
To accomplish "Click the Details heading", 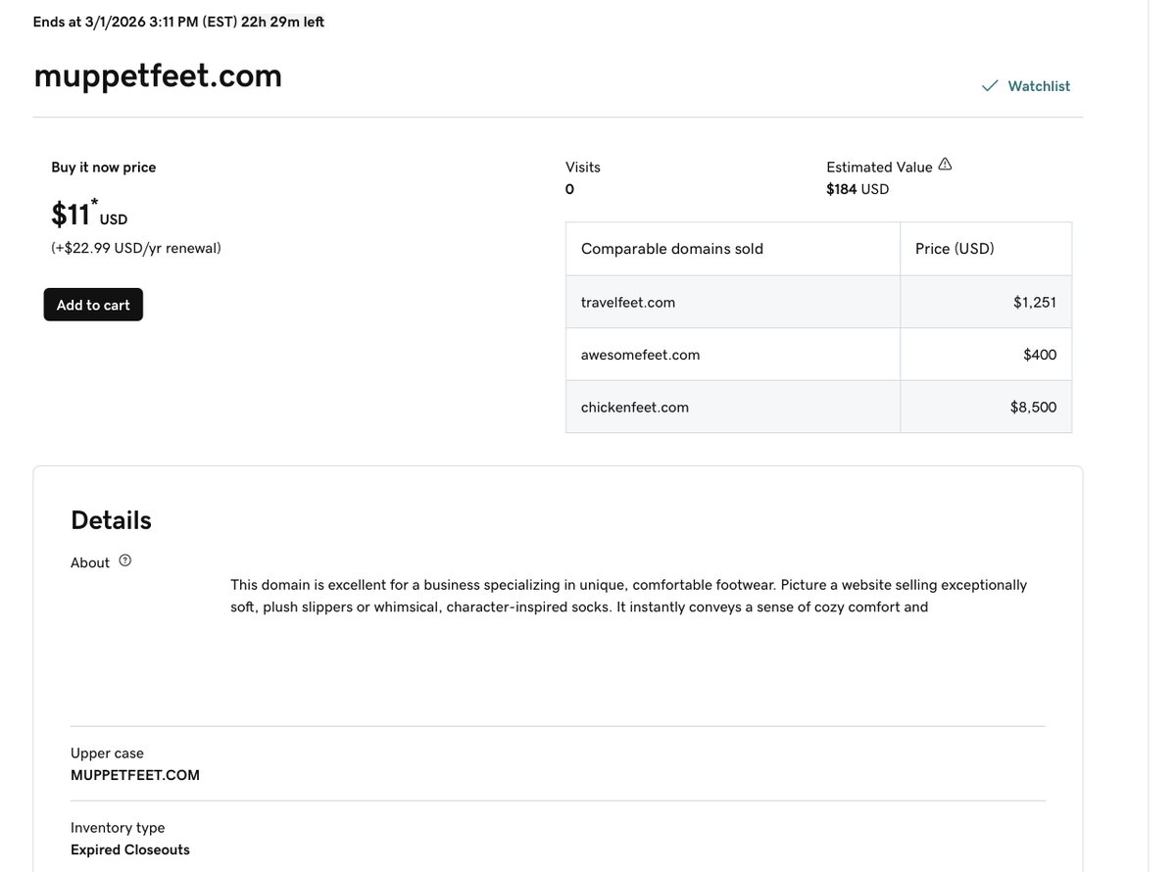I will click(111, 520).
